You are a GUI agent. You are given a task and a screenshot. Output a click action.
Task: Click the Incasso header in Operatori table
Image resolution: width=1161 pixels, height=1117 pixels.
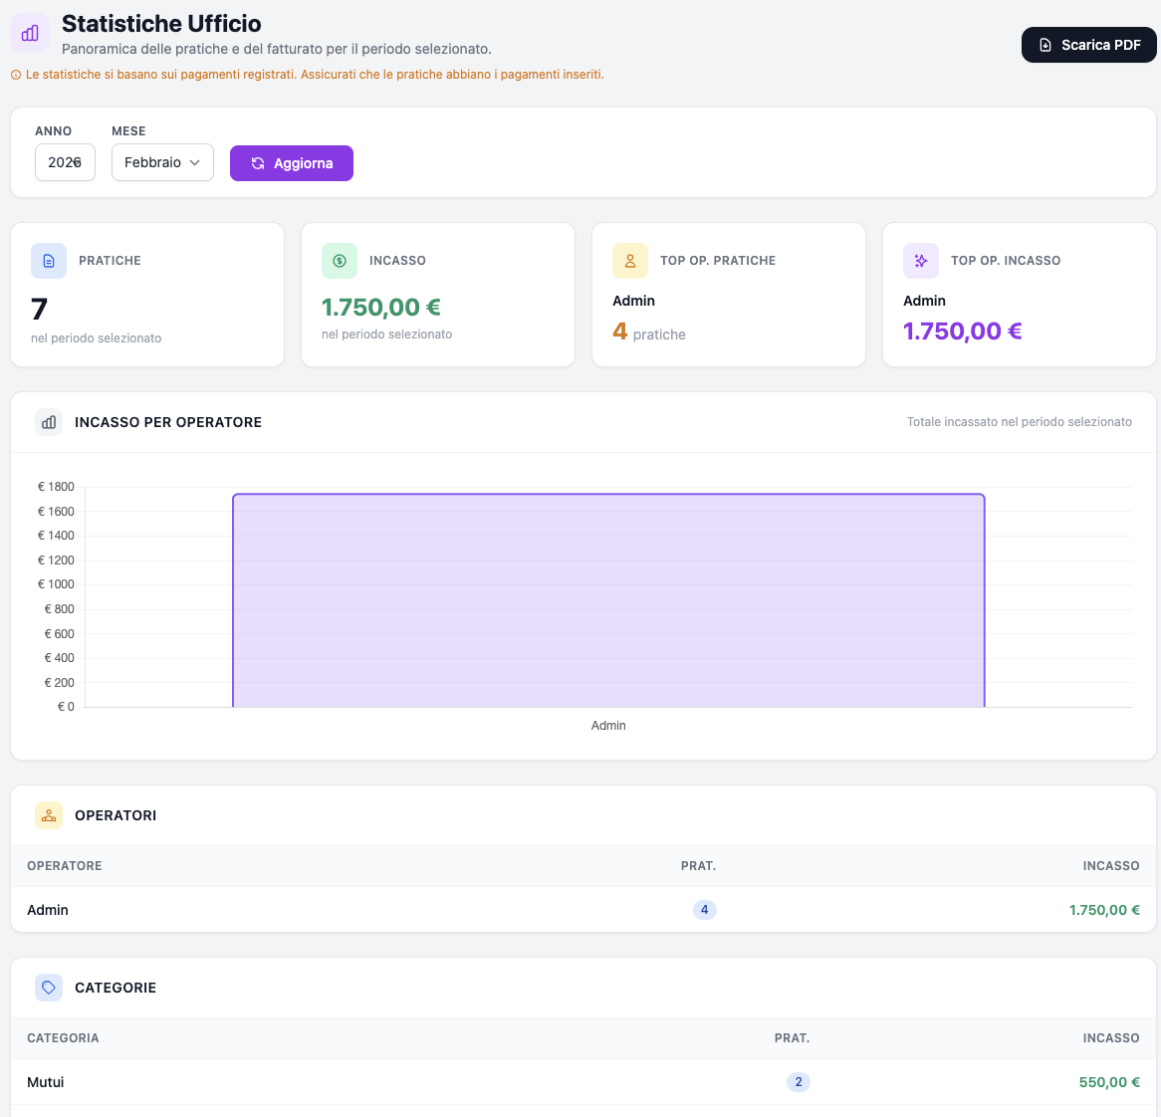click(1110, 866)
